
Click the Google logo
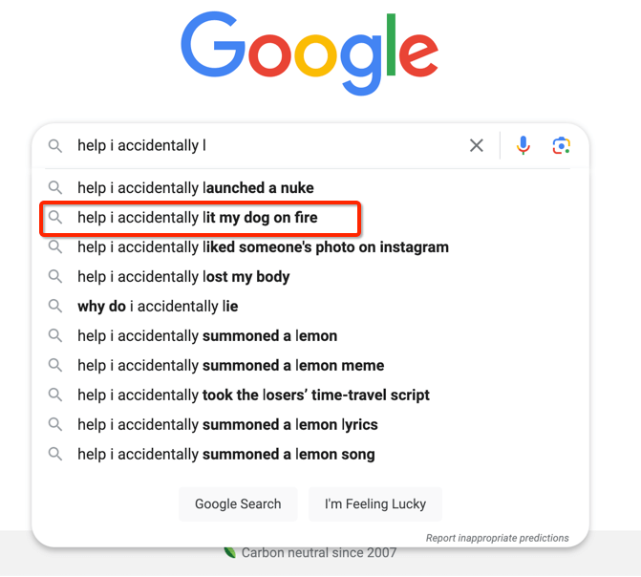click(x=310, y=53)
